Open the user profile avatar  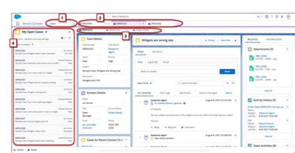[x=288, y=17]
